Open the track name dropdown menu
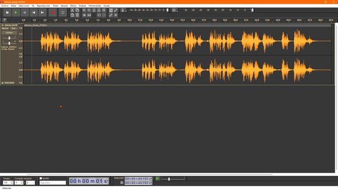The width and height of the screenshot is (338, 190). coord(11,25)
